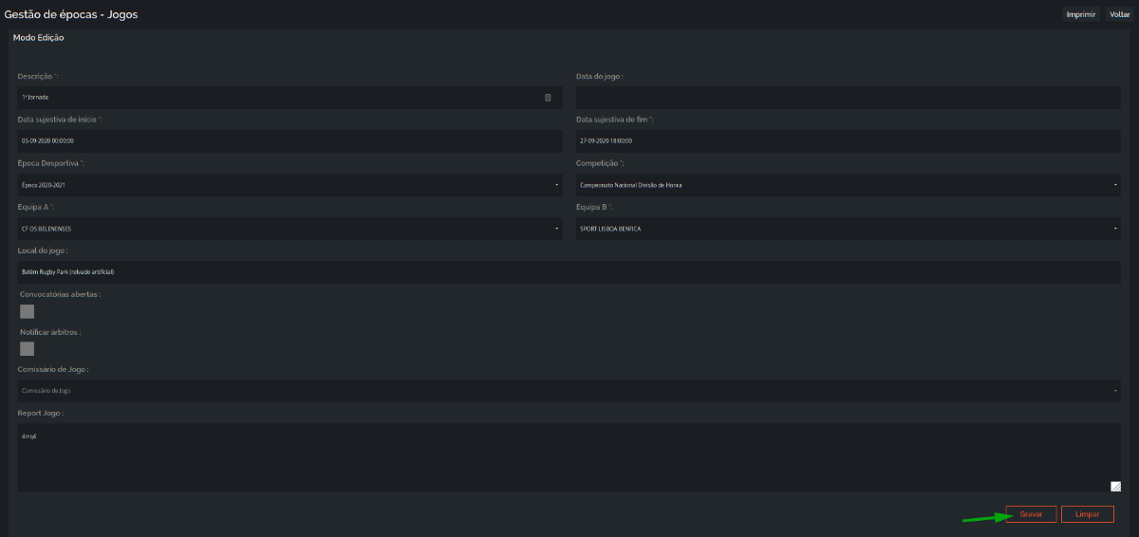Expand the Equipa A dropdown showing CF OS BELENENSES
The height and width of the screenshot is (537, 1139).
click(x=289, y=229)
